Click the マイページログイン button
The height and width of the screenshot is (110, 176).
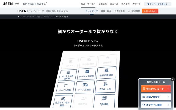coord(158,4)
